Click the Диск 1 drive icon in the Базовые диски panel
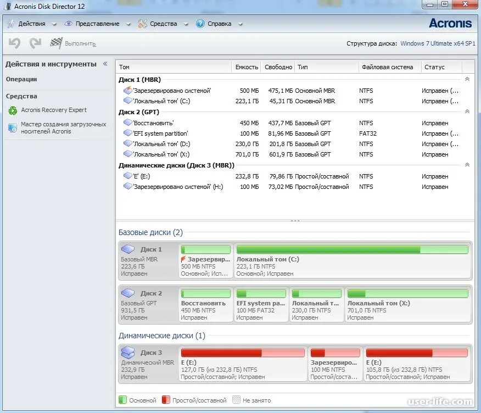Image resolution: width=481 pixels, height=413 pixels. coord(127,249)
